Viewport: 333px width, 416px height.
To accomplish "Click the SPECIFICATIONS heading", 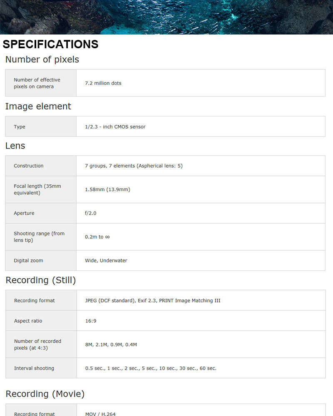I will tap(50, 44).
